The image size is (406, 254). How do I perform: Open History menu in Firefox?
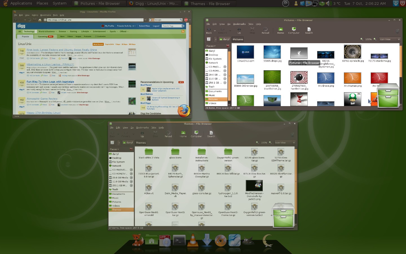coord(35,15)
